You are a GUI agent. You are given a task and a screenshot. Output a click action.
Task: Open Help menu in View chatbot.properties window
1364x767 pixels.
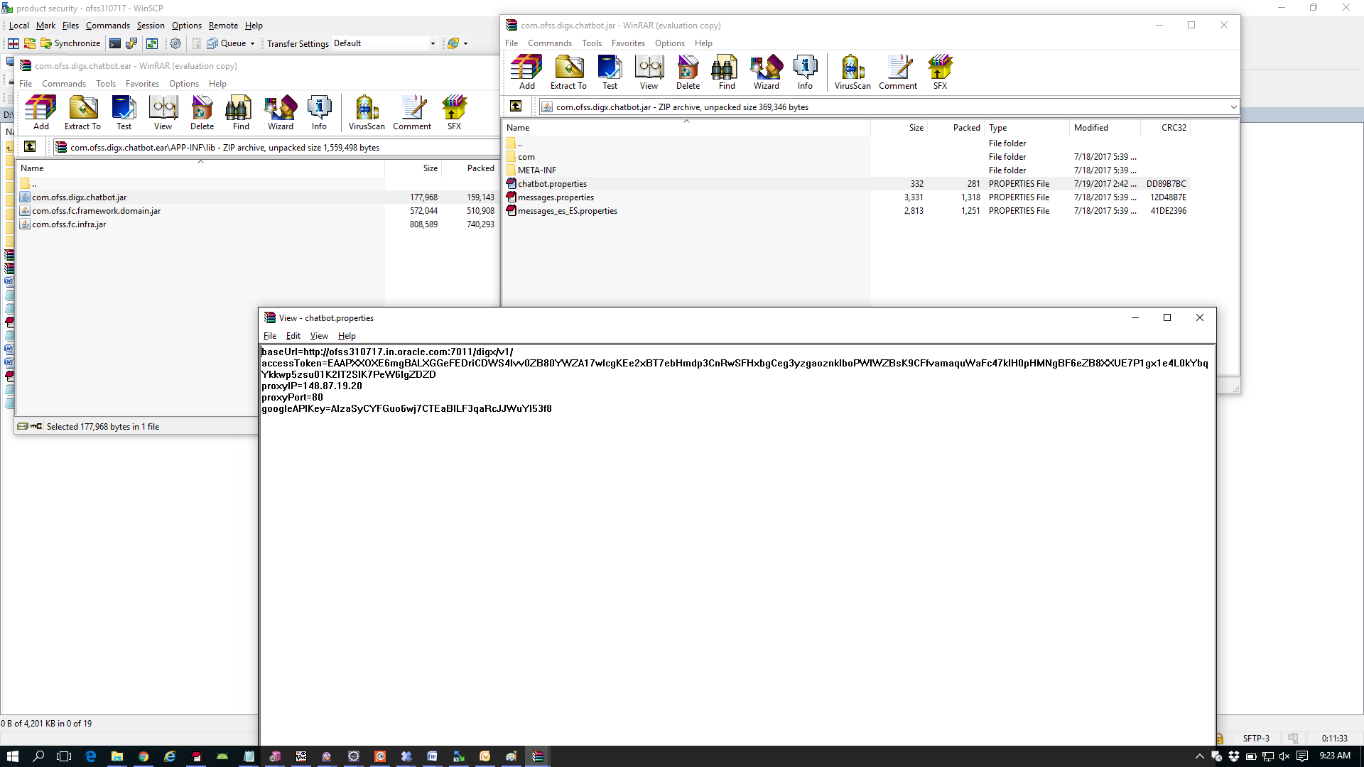(347, 336)
